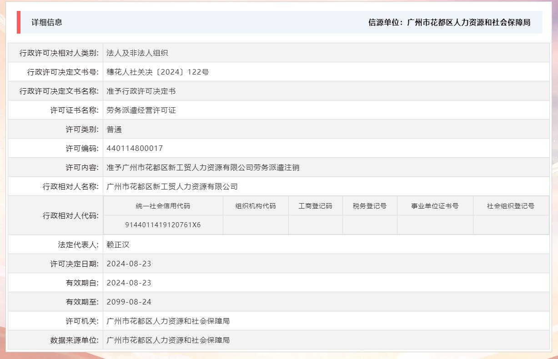Click the 行政许可决定文书号 label
Viewport: 558px width, 359px height.
63,72
